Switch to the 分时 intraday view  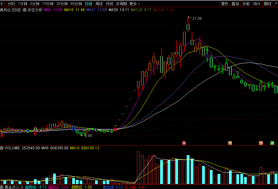tap(11, 4)
